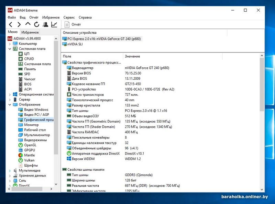Open the Сервис menu
275x204 pixels.
pos(69,18)
